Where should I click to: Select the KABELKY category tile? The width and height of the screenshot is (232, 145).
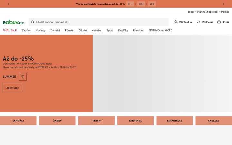214,121
